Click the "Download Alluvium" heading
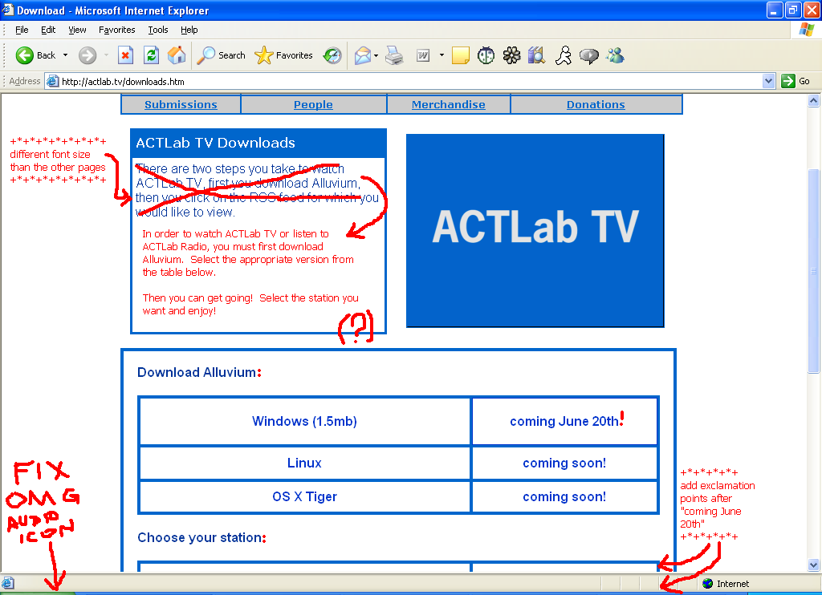The width and height of the screenshot is (822, 595). click(197, 372)
